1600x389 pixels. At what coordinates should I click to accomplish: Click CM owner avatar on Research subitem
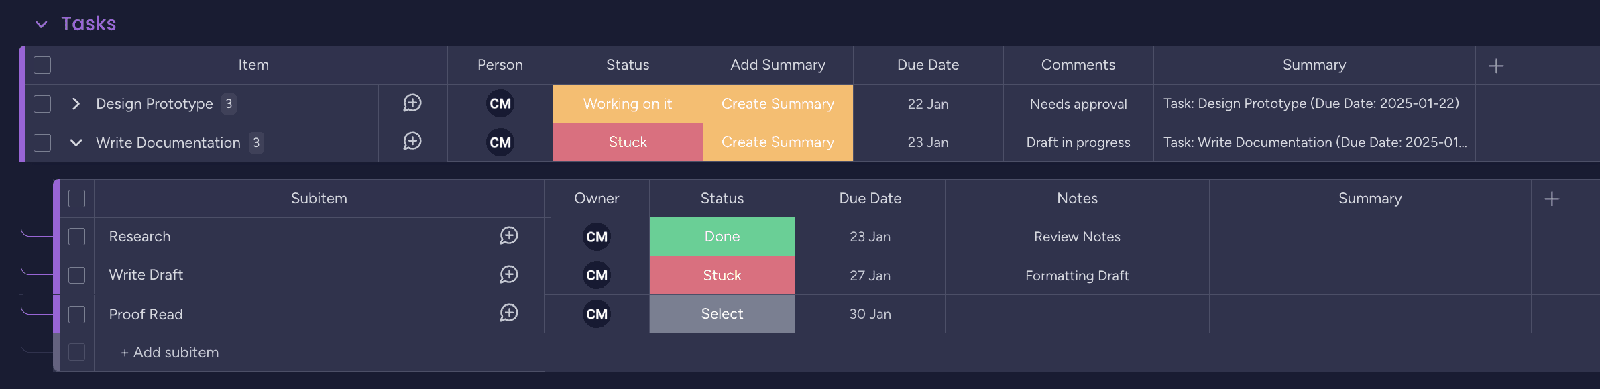(596, 236)
